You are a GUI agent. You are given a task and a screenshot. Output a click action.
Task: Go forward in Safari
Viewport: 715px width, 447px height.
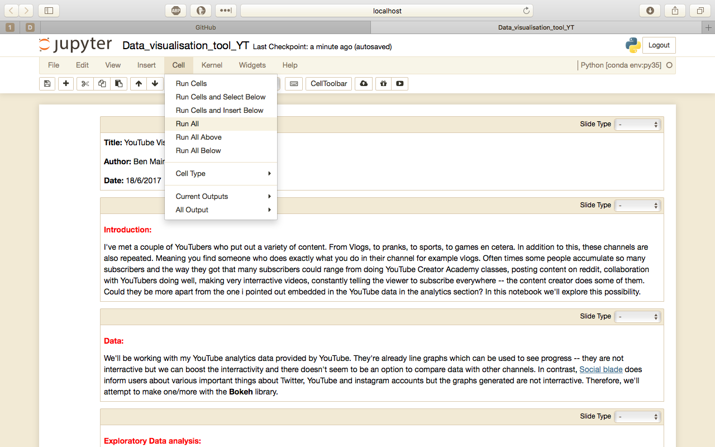[x=26, y=11]
